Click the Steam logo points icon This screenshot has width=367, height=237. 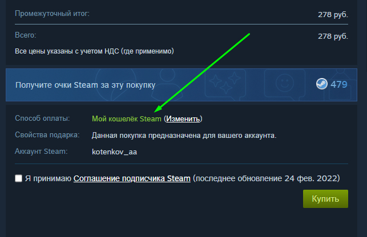(x=322, y=84)
